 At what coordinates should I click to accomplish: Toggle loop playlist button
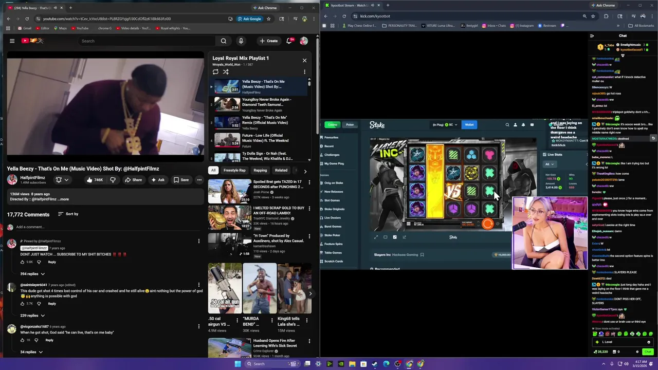pyautogui.click(x=216, y=71)
